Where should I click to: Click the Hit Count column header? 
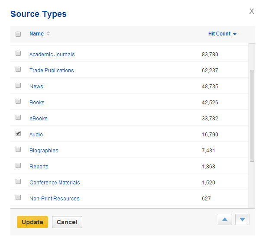click(219, 34)
